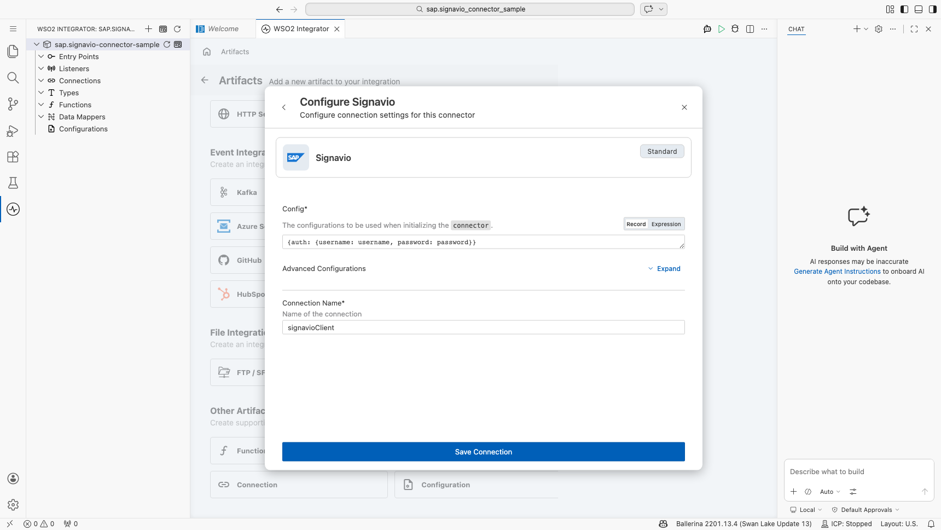
Task: Open the Explorer view in activity bar
Action: (x=13, y=51)
